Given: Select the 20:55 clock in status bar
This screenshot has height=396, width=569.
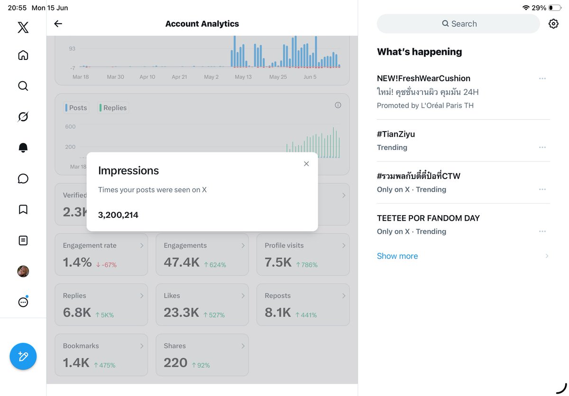Looking at the screenshot, I should pyautogui.click(x=17, y=8).
